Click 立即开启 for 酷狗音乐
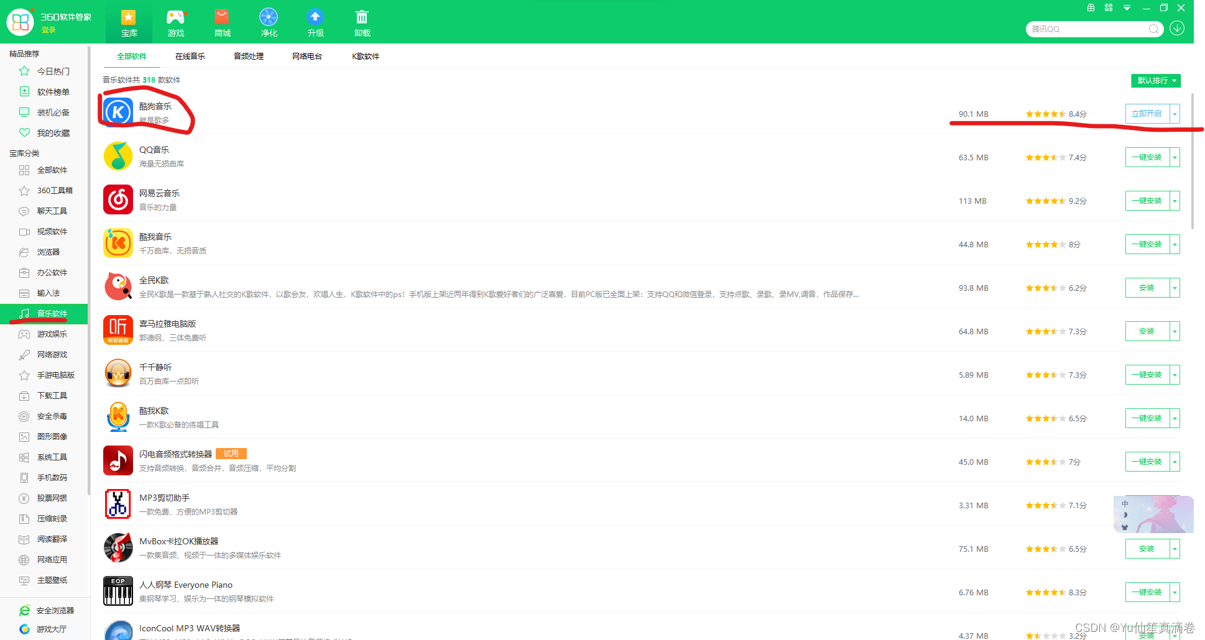This screenshot has width=1205, height=640. [x=1147, y=114]
